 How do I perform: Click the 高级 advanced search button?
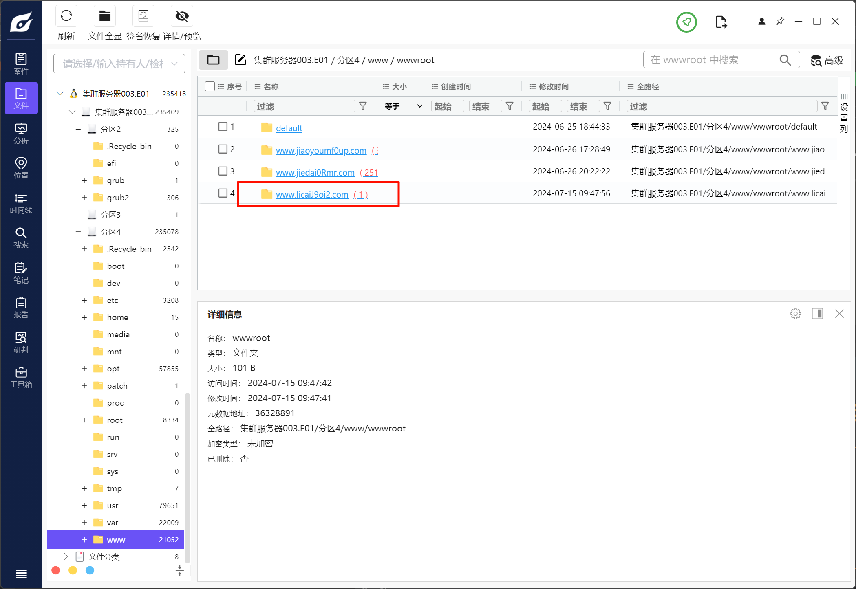point(827,60)
